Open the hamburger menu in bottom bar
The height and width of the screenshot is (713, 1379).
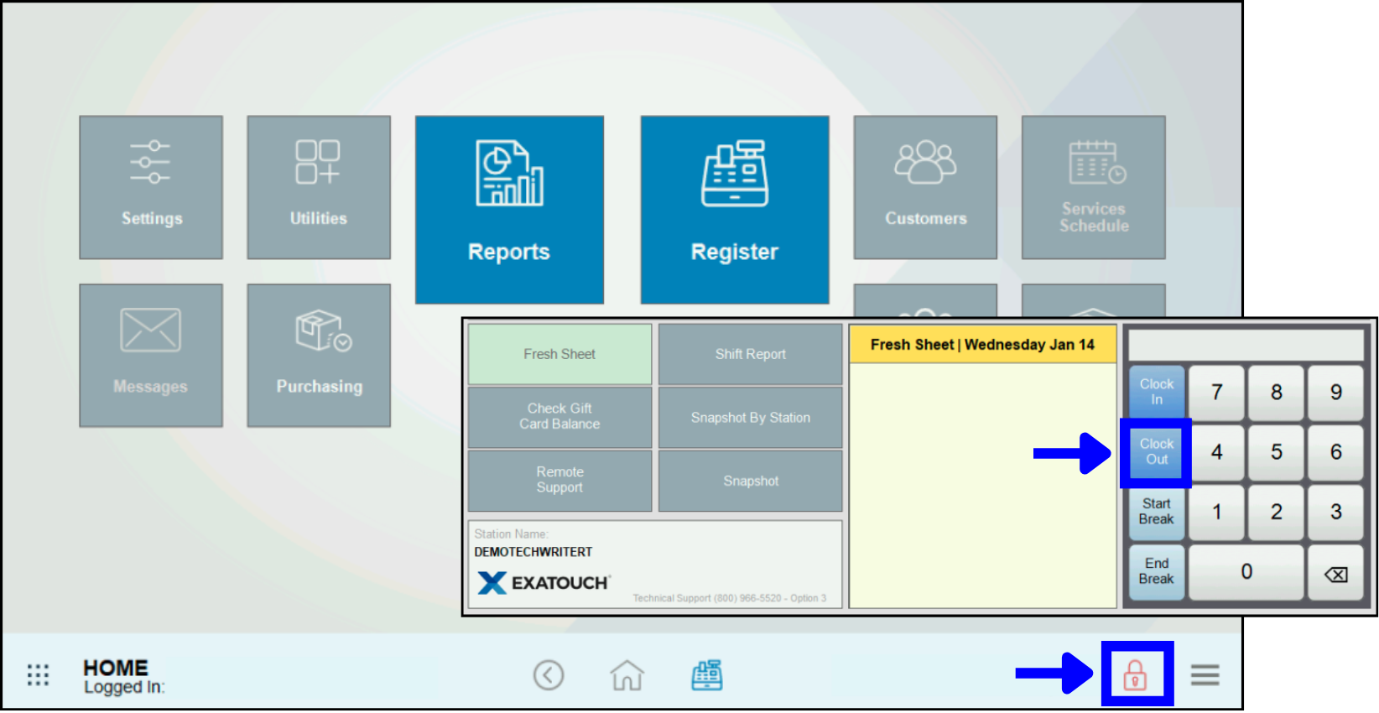point(1205,674)
